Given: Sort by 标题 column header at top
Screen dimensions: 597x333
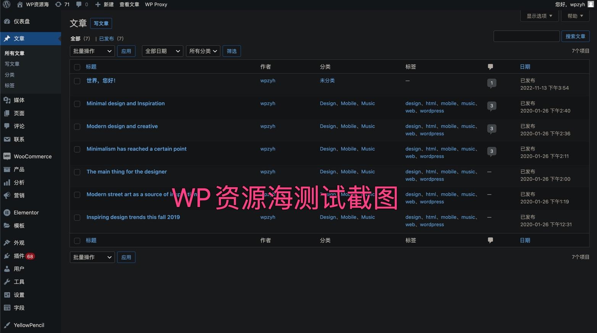Looking at the screenshot, I should coord(91,67).
